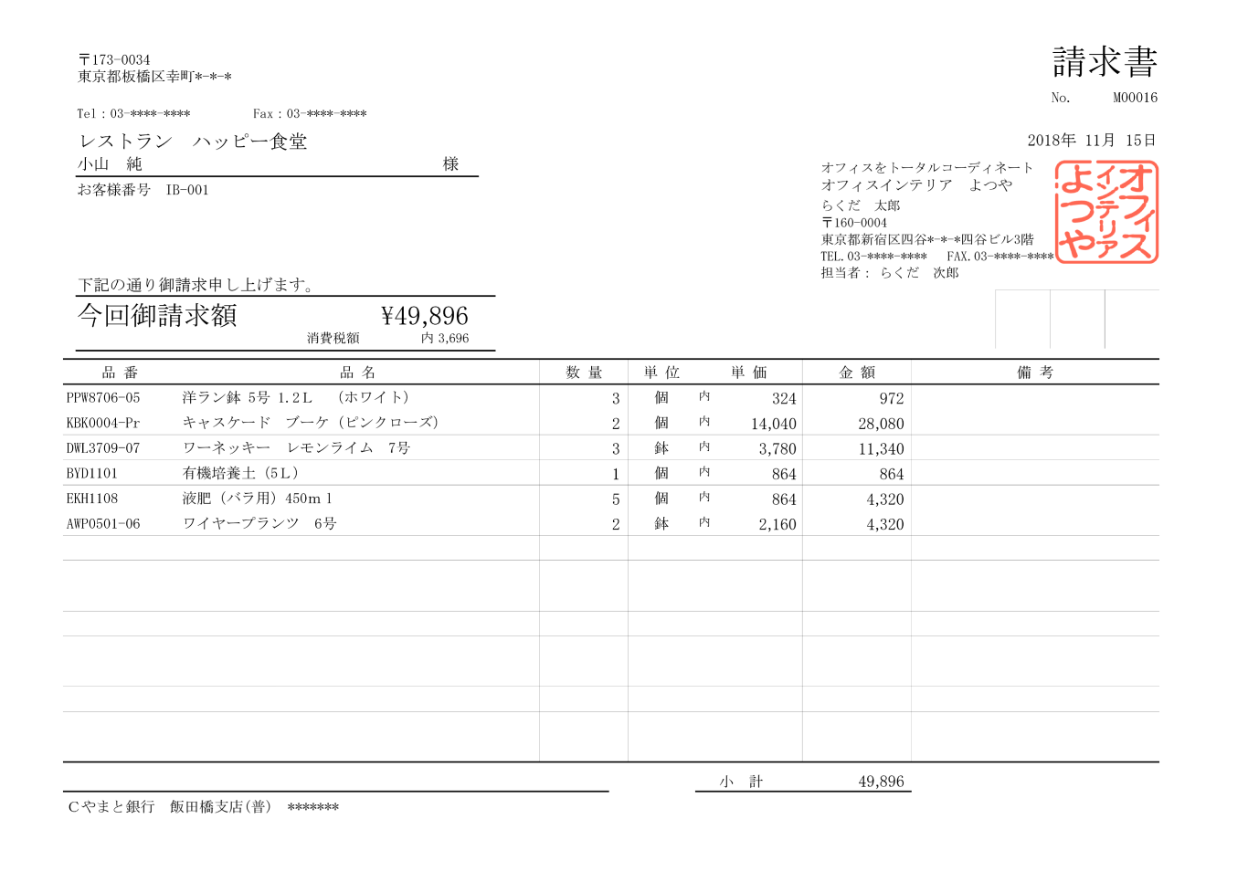The width and height of the screenshot is (1248, 882).
Task: Select item code DWL3709-07
Action: (103, 448)
